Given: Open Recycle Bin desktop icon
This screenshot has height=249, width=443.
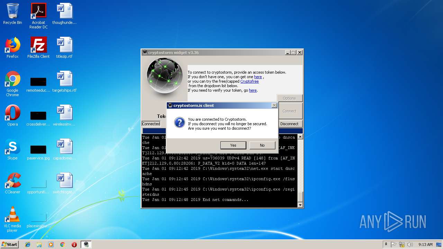Looking at the screenshot, I should click(12, 14).
